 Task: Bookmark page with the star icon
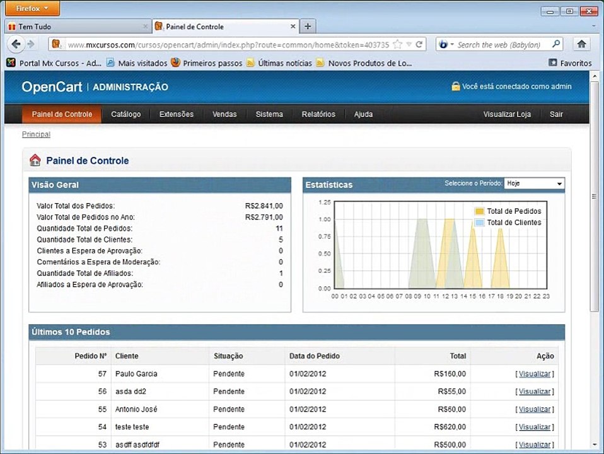click(398, 44)
